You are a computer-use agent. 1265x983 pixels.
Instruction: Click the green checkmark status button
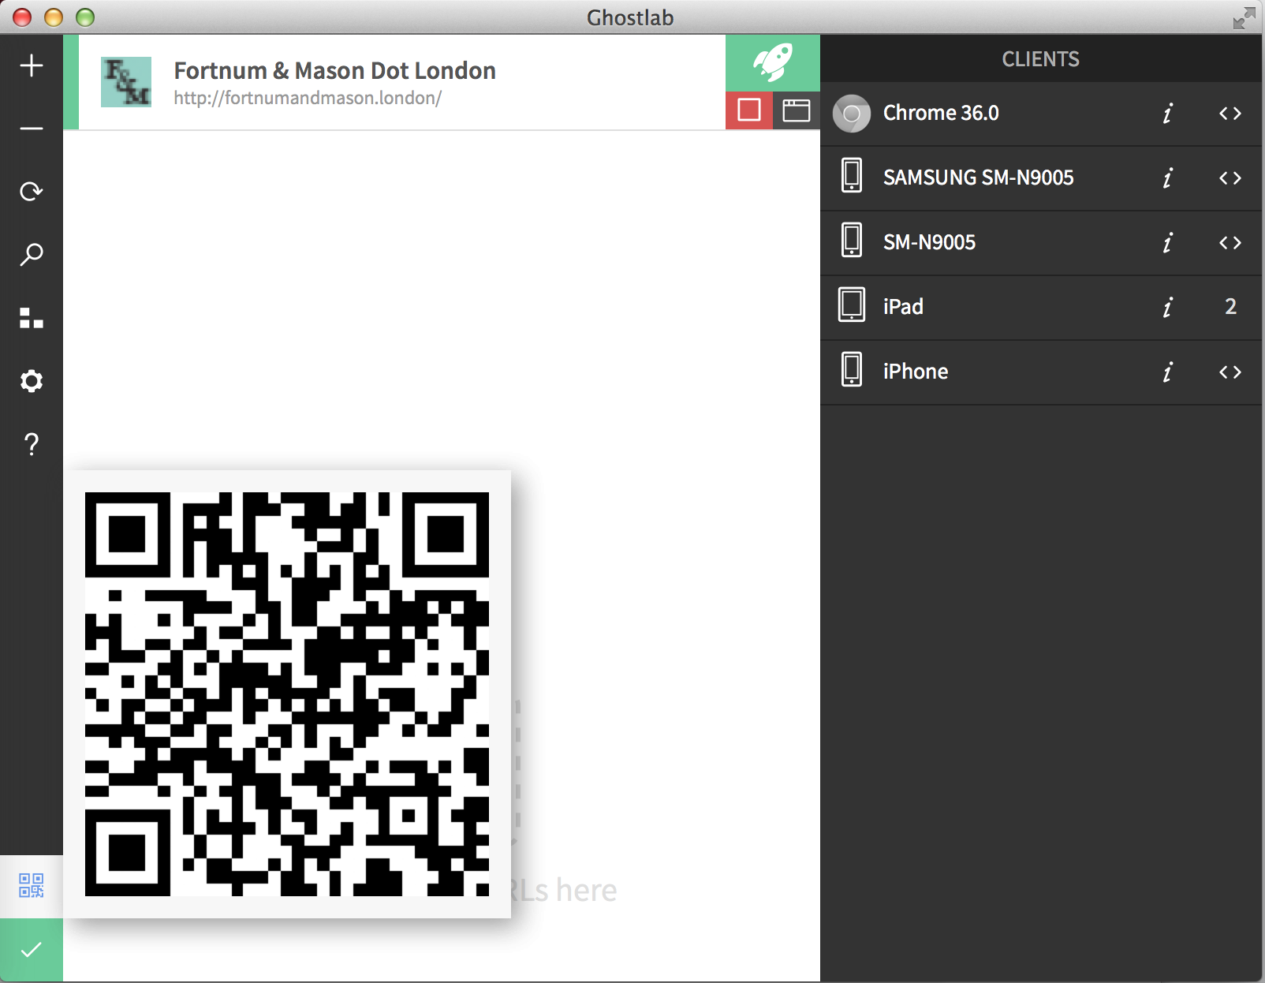pyautogui.click(x=32, y=950)
